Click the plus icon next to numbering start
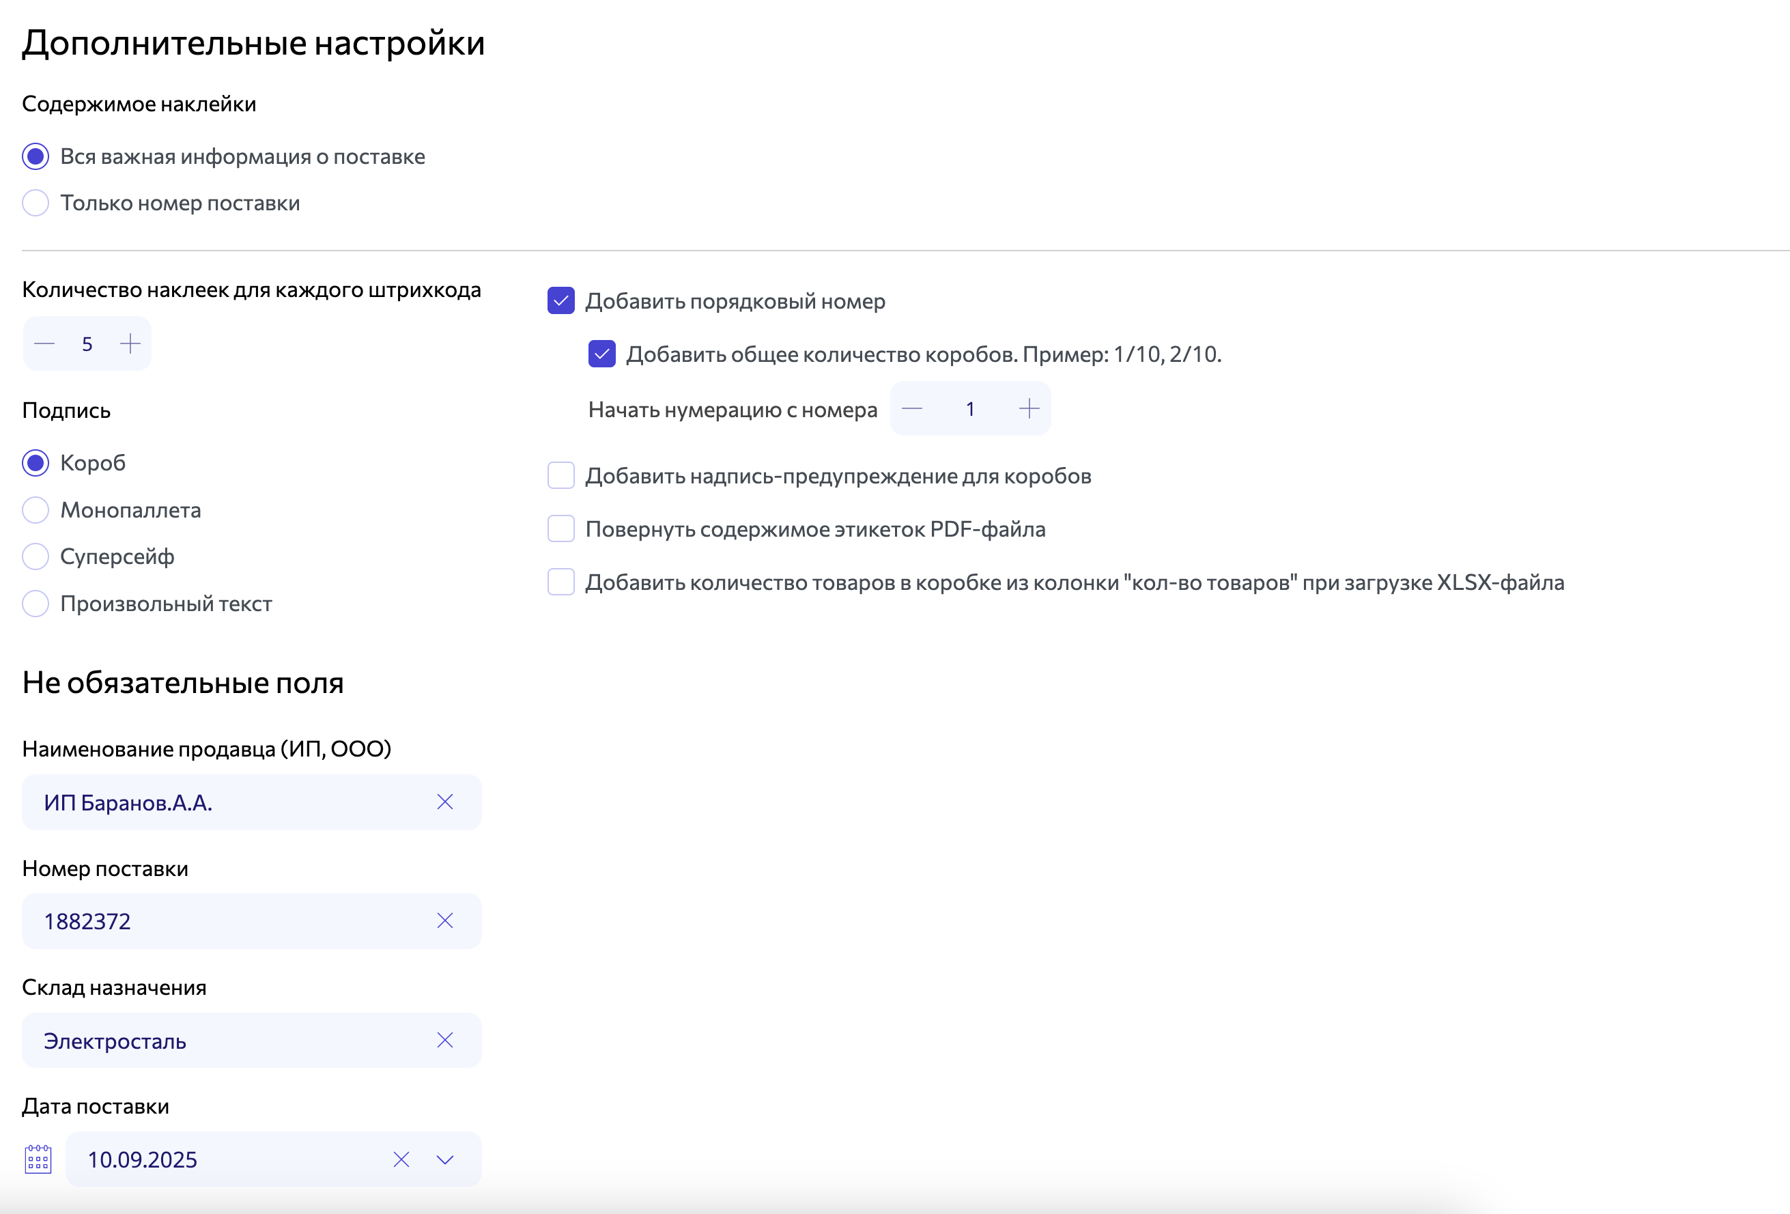The height and width of the screenshot is (1214, 1790). pos(1029,408)
